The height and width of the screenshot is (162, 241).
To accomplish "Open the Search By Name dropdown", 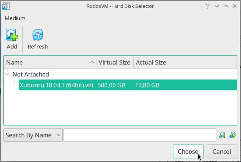I will (x=33, y=135).
